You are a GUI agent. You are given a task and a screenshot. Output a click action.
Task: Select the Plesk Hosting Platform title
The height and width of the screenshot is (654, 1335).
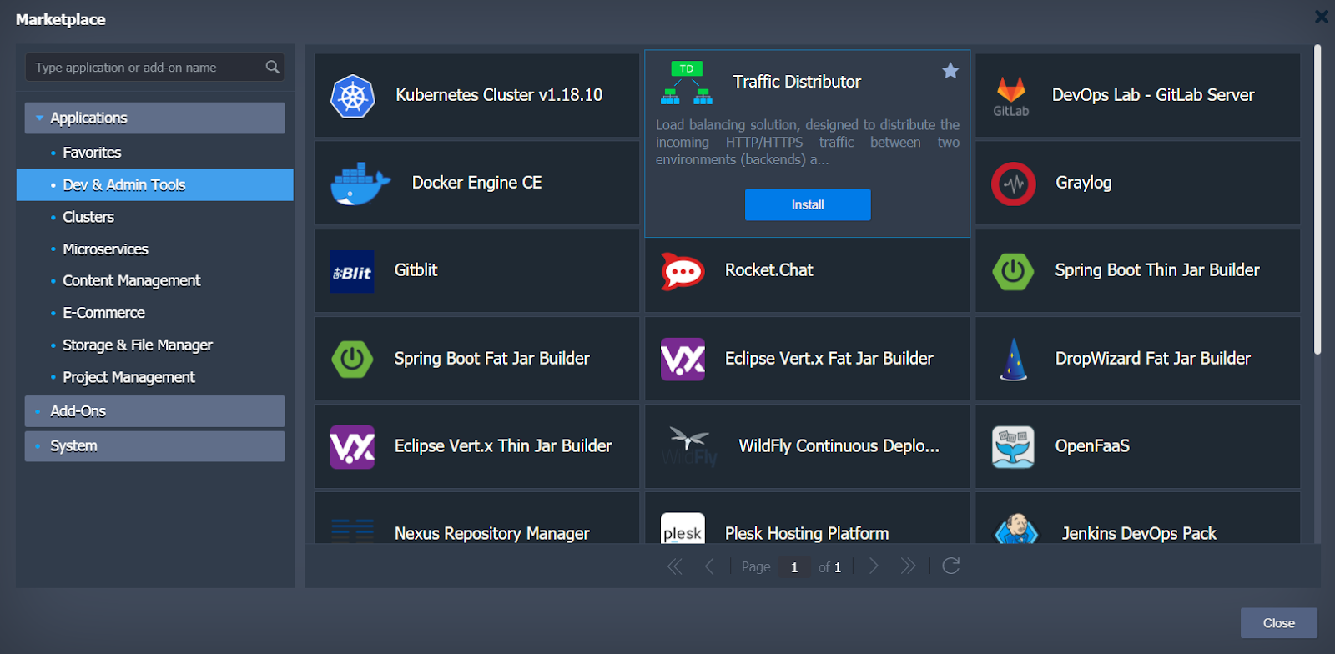pos(807,534)
